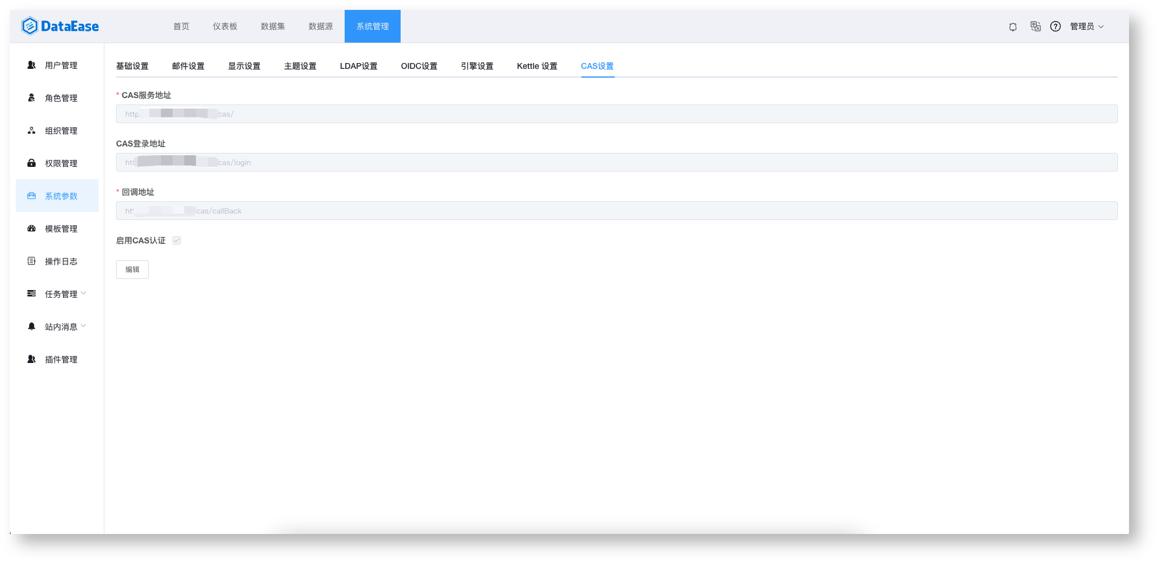Click the 回调地址 input field
This screenshot has height=562, width=1157.
617,211
